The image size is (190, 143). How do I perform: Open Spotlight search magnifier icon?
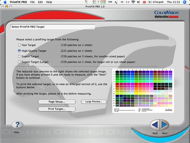pyautogui.click(x=185, y=2)
